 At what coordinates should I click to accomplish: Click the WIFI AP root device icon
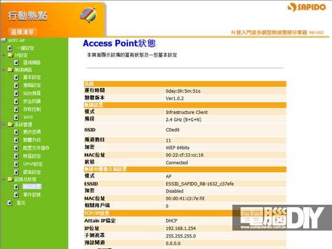(x=4, y=40)
